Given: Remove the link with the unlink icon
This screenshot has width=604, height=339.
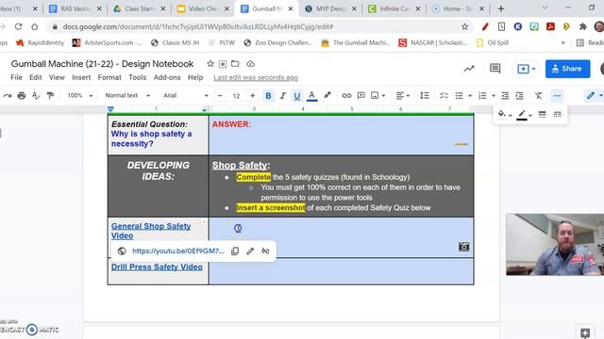Looking at the screenshot, I should point(265,251).
